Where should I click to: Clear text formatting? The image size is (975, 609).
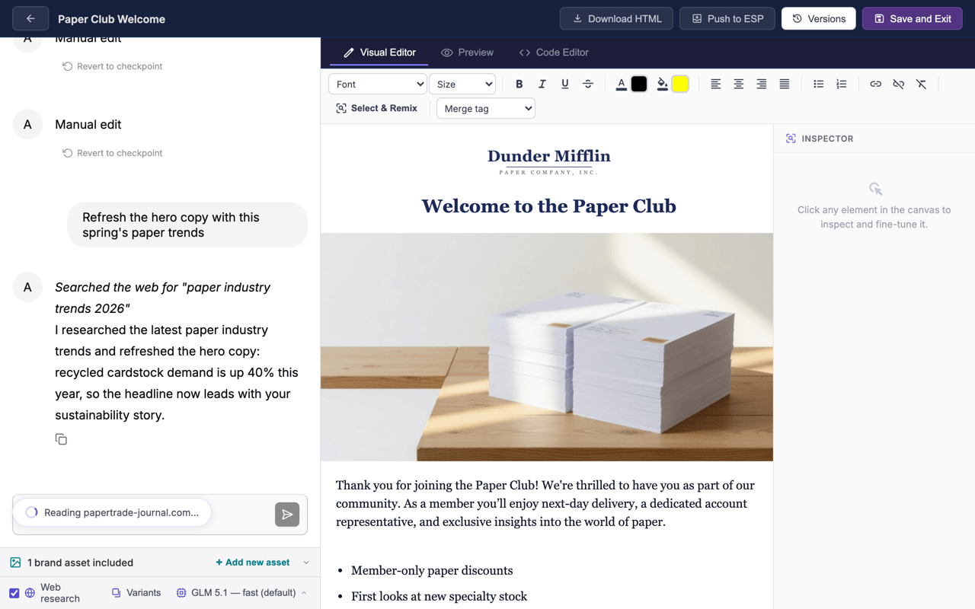[x=922, y=84]
